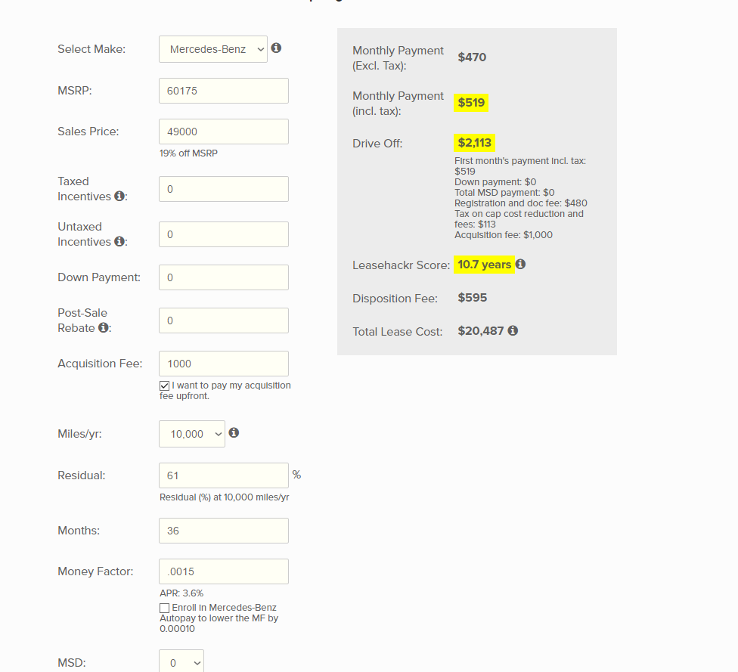Open the MSD dropdown
The height and width of the screenshot is (672, 738).
pyautogui.click(x=181, y=663)
